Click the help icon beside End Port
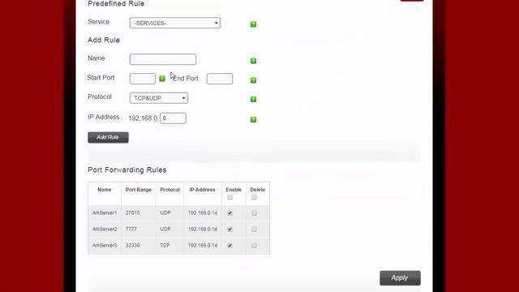519x292 pixels. click(253, 80)
